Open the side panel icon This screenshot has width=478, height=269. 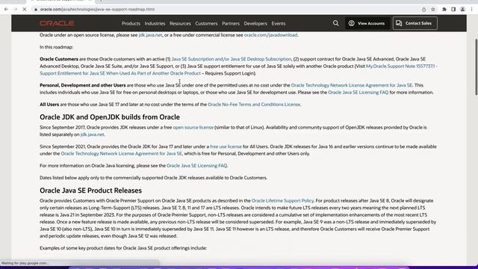(x=453, y=10)
